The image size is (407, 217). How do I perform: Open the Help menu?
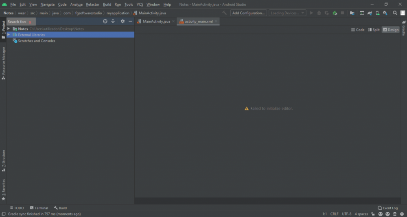tap(167, 4)
